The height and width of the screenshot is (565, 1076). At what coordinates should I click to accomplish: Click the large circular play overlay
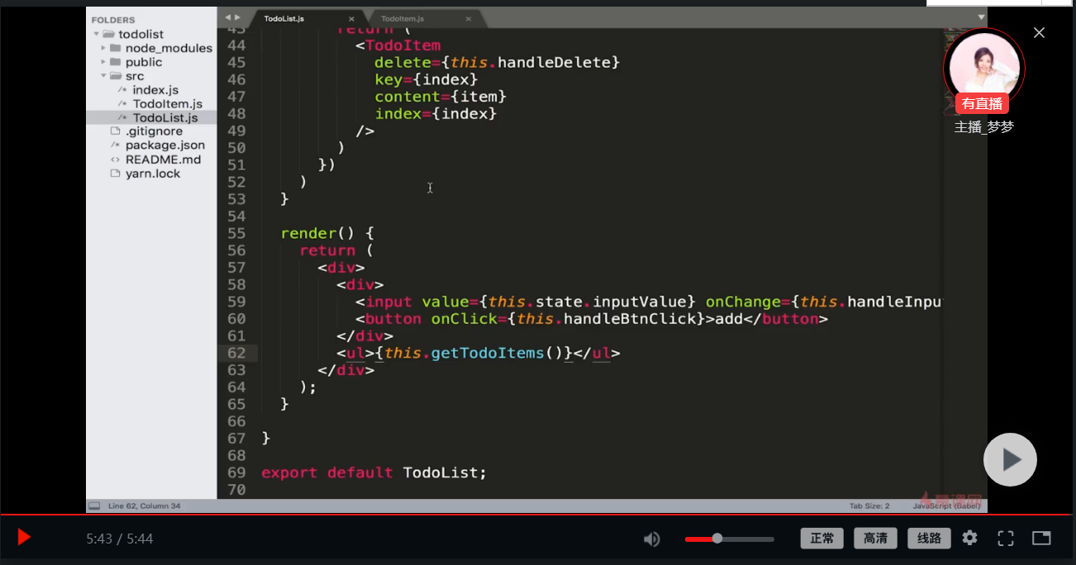click(1010, 459)
